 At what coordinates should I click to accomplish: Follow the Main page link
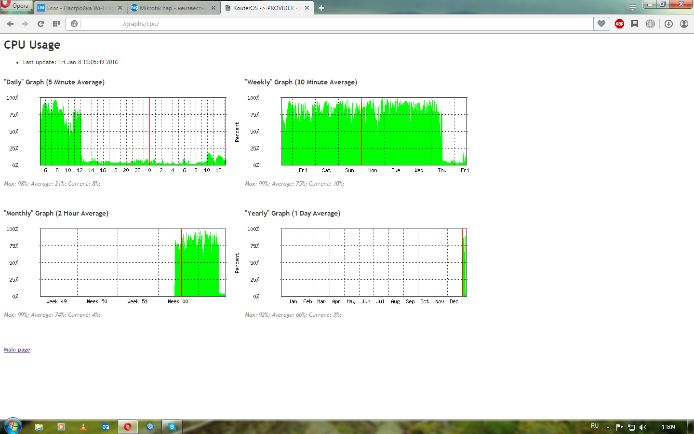17,350
